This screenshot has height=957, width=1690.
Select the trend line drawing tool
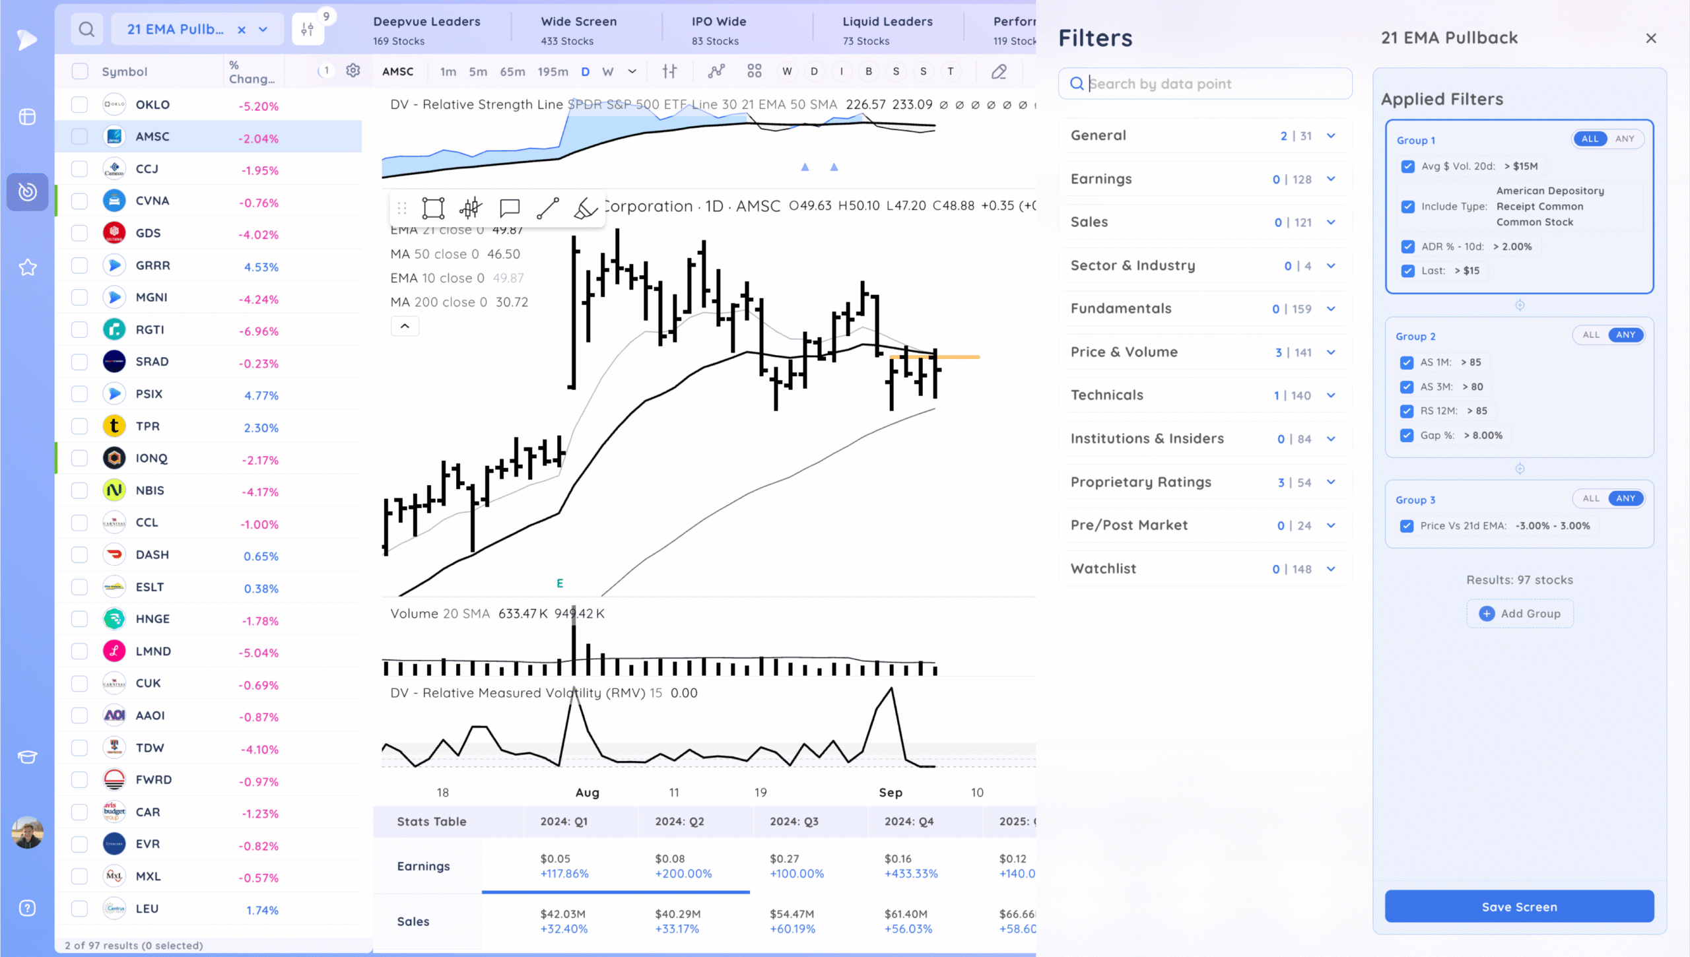point(548,209)
